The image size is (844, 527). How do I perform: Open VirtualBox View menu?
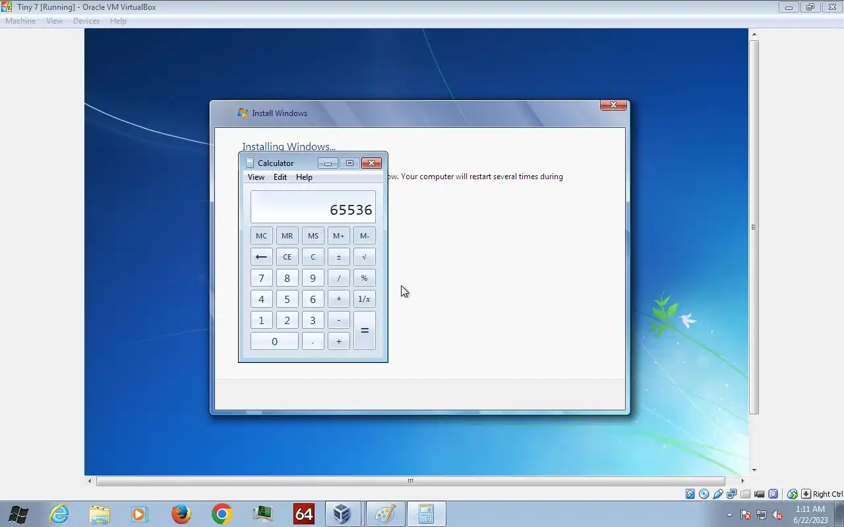coord(54,21)
